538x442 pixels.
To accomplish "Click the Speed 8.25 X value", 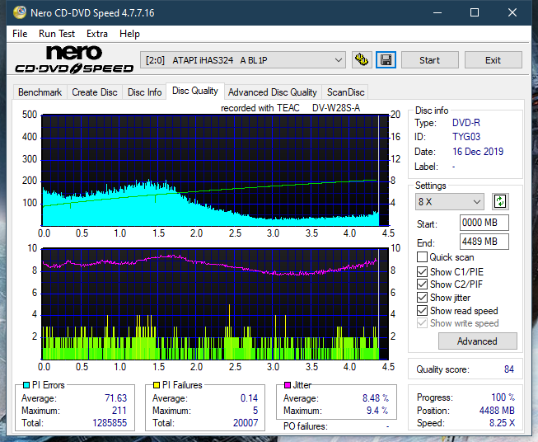I will 502,423.
